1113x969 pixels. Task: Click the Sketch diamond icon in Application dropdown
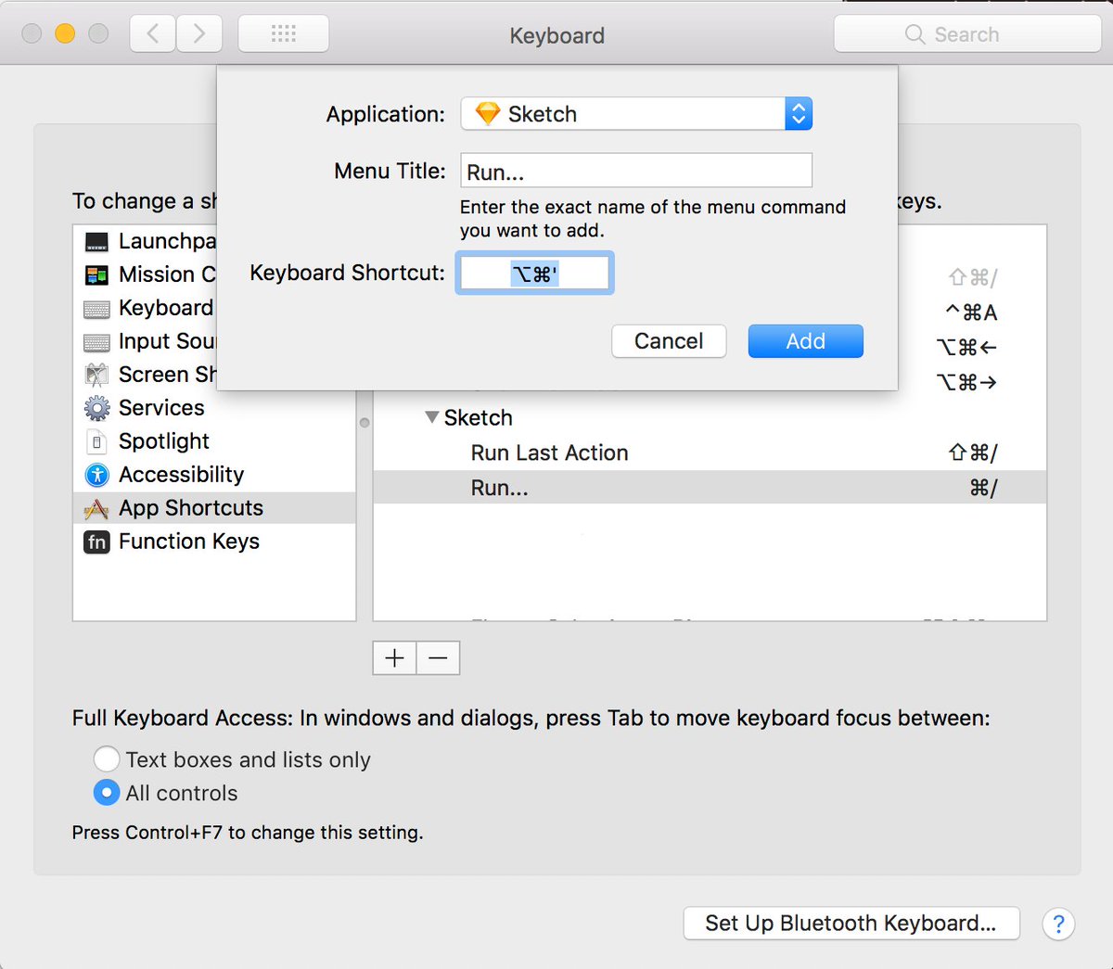point(488,113)
